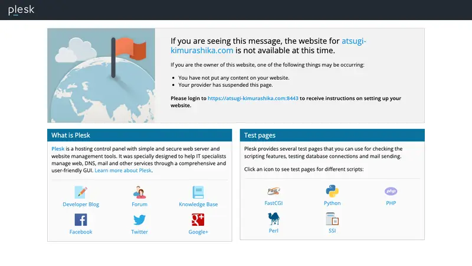Click the SSI text link
The height and width of the screenshot is (266, 472).
[x=332, y=231]
